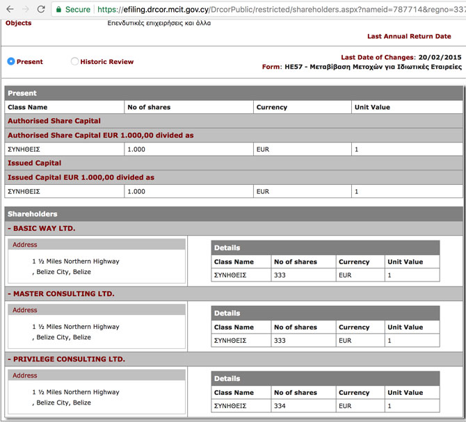
Task: Click the Last Date of Changes value 20/02/2015
Action: pyautogui.click(x=440, y=57)
